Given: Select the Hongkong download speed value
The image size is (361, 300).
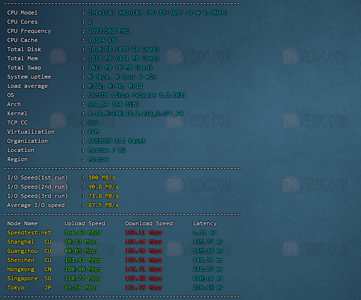Looking at the screenshot, I should pyautogui.click(x=144, y=269).
